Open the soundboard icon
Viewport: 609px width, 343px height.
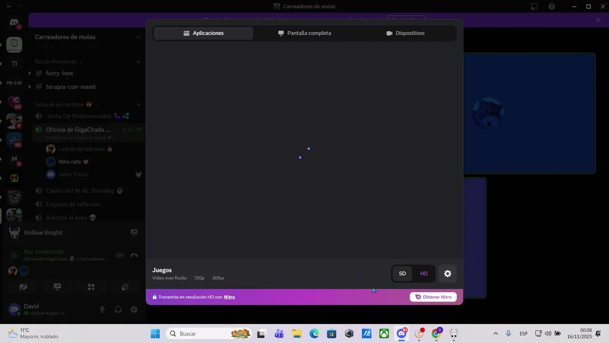(x=125, y=287)
